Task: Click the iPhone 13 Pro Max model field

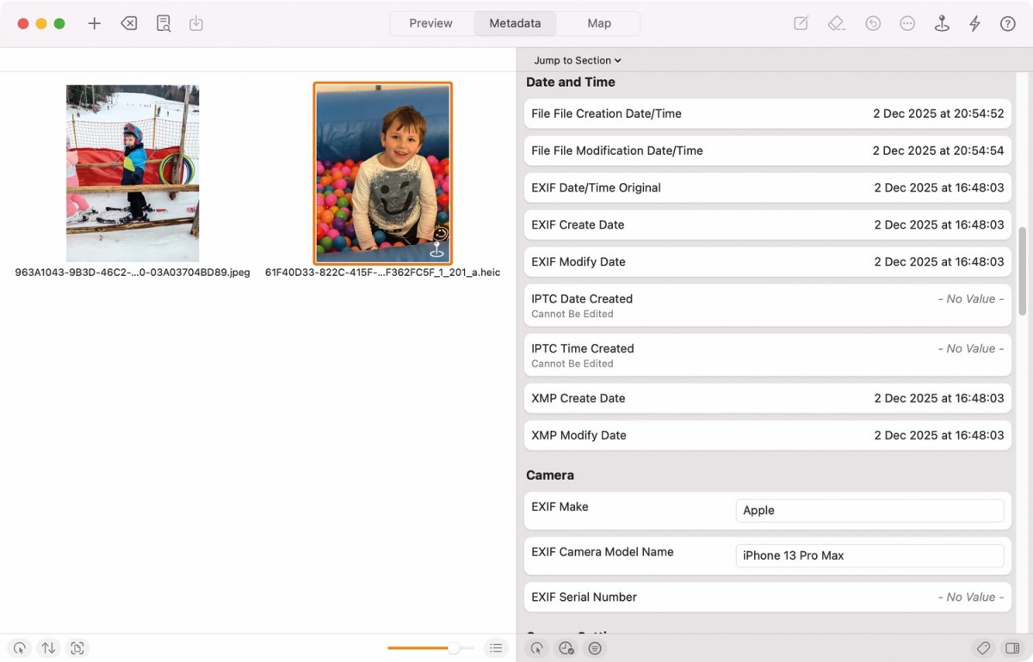Action: point(869,555)
